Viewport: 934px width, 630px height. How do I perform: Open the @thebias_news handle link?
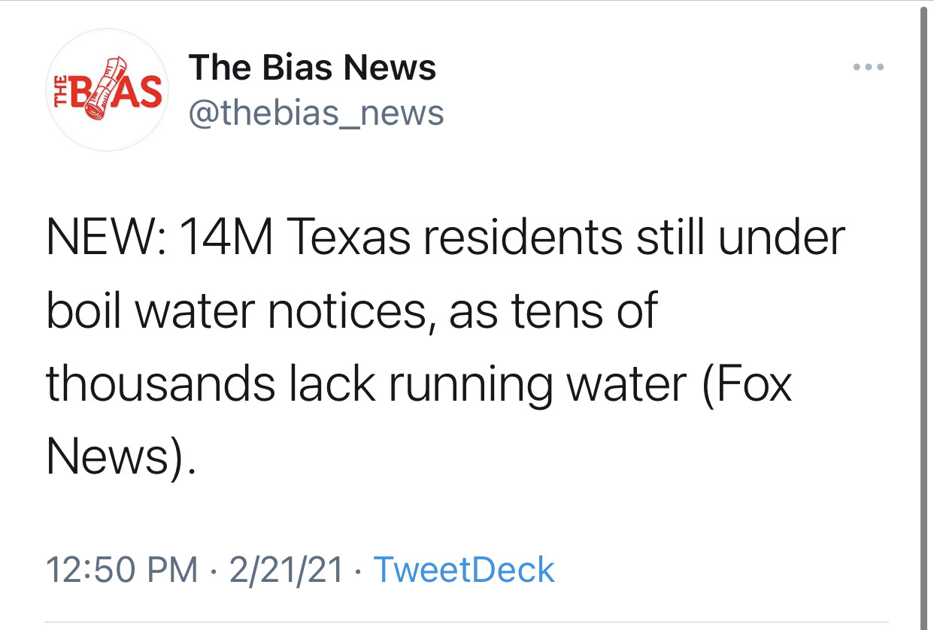tap(317, 113)
